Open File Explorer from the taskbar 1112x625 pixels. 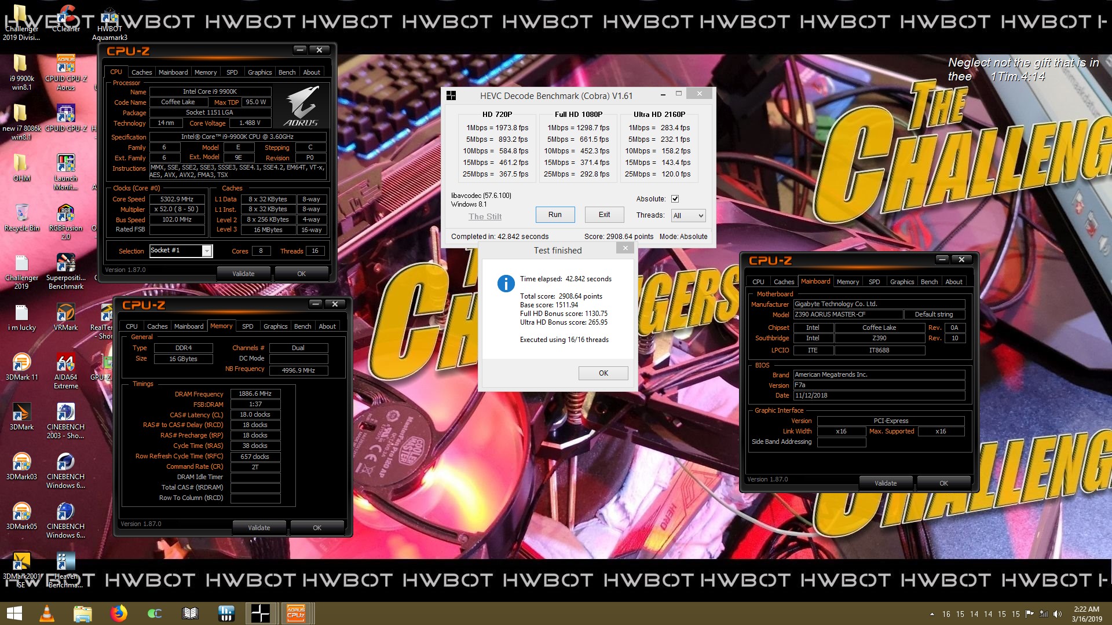click(83, 613)
